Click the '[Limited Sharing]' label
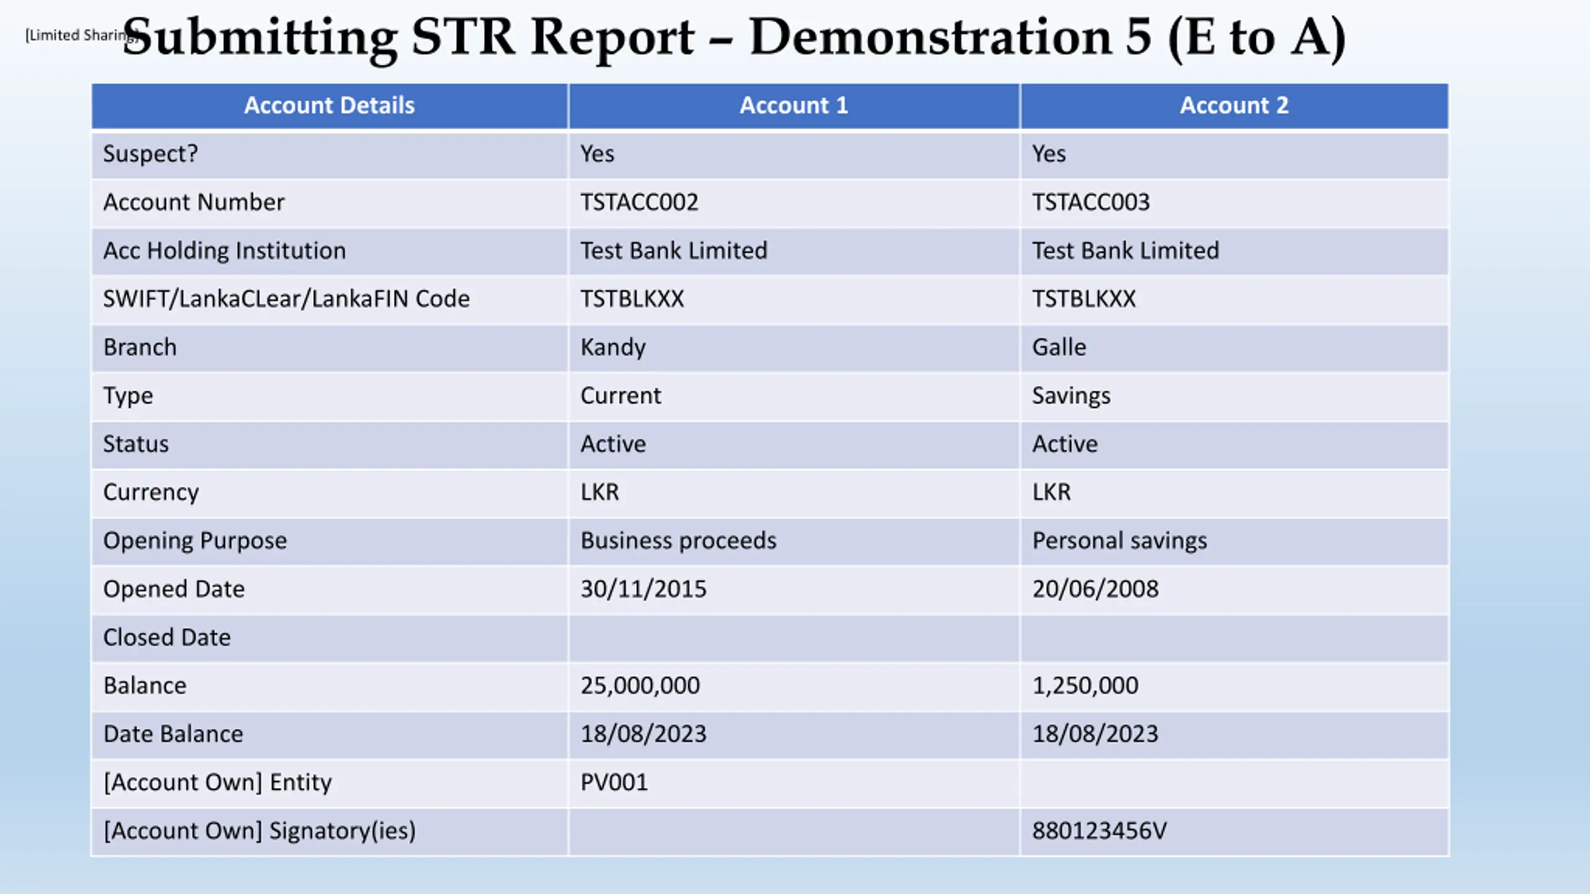 pyautogui.click(x=81, y=35)
